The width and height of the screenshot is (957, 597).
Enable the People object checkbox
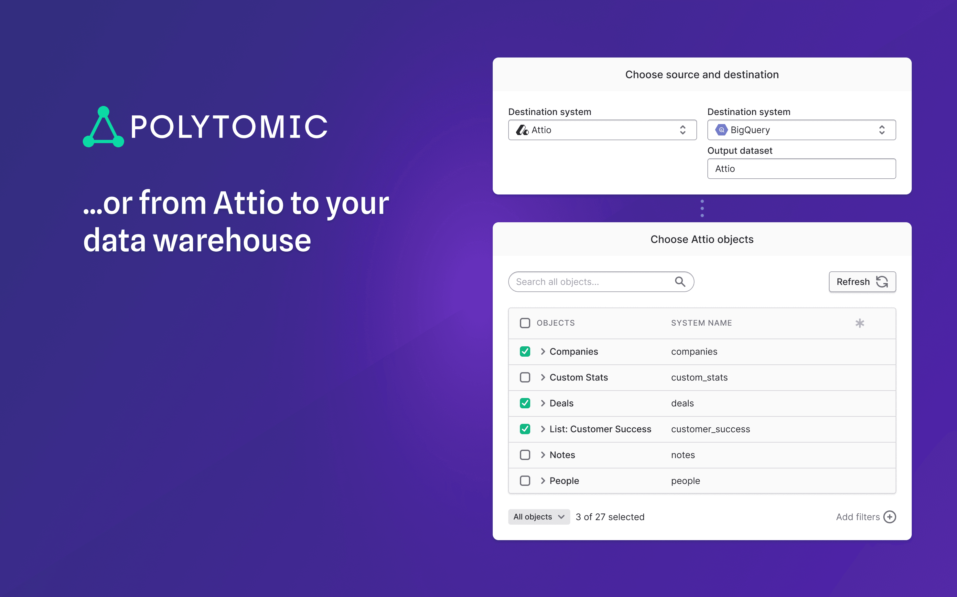coord(525,480)
